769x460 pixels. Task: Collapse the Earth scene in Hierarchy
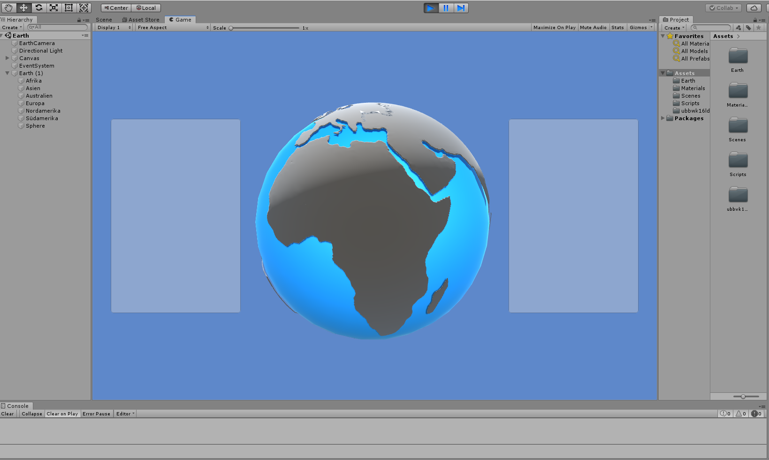[2, 36]
